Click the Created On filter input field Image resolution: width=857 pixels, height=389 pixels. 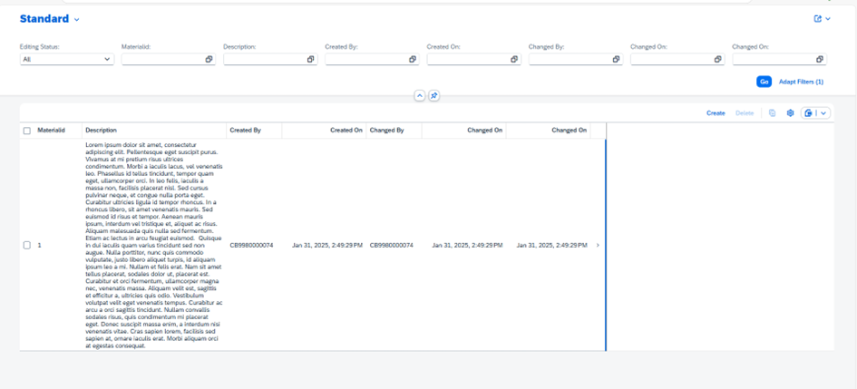(x=467, y=60)
